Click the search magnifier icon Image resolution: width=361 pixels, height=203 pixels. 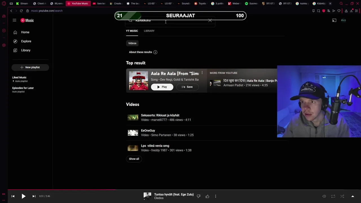130,21
